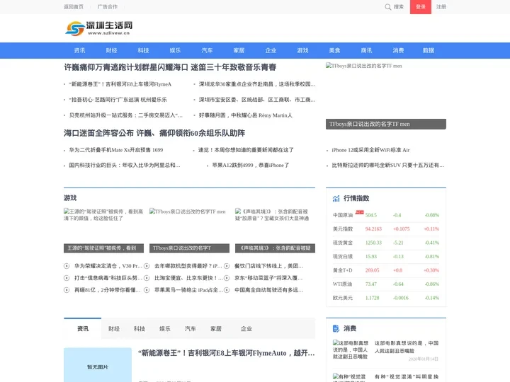Click play icon beside 再砸81亿

67,290
